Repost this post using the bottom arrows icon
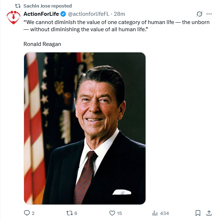Image resolution: width=218 pixels, height=221 pixels. (x=69, y=213)
